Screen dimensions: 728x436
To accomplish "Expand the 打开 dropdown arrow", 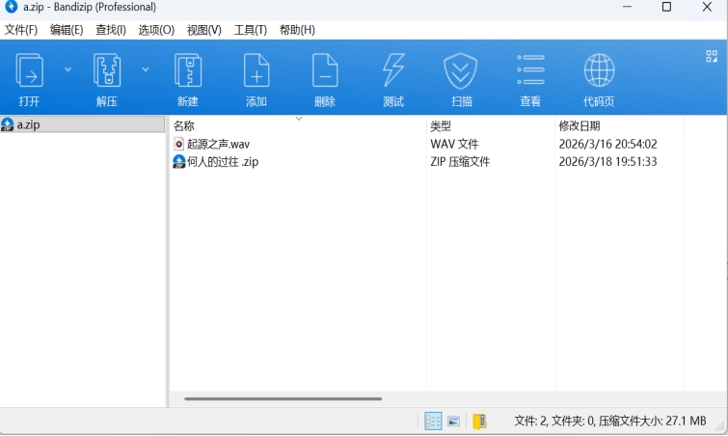I will click(67, 69).
